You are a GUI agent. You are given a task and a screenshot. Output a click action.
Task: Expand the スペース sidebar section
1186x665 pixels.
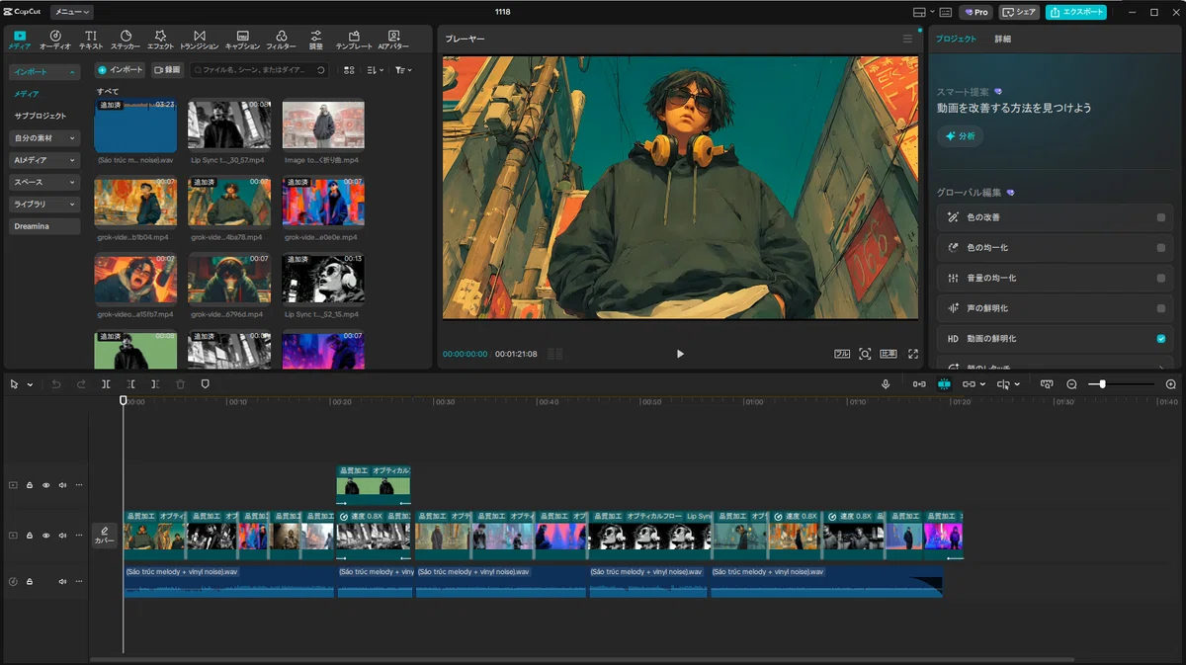(x=44, y=182)
